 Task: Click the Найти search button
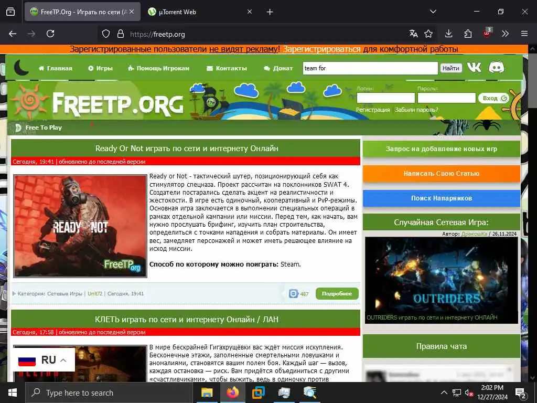pos(450,68)
